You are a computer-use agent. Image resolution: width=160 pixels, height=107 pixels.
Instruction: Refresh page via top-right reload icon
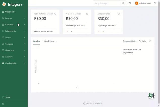click(155, 3)
